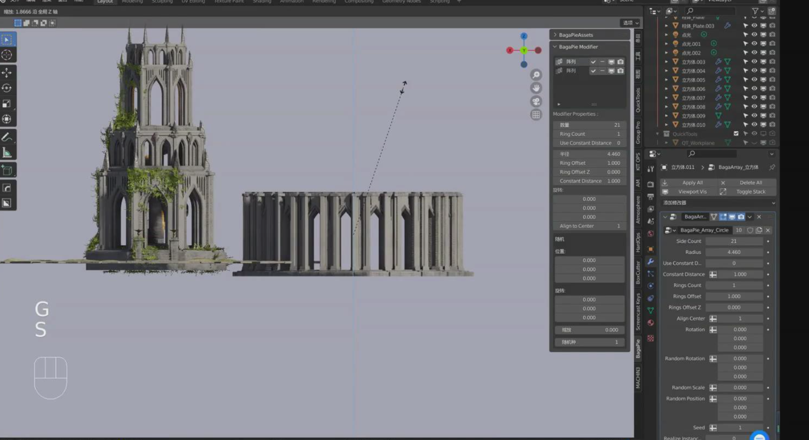Toggle camera view in viewport
The height and width of the screenshot is (440, 809).
pyautogui.click(x=536, y=102)
